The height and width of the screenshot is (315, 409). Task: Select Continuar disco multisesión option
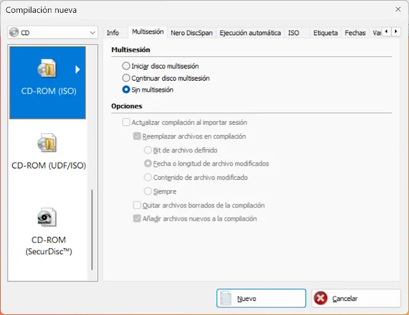coord(126,78)
